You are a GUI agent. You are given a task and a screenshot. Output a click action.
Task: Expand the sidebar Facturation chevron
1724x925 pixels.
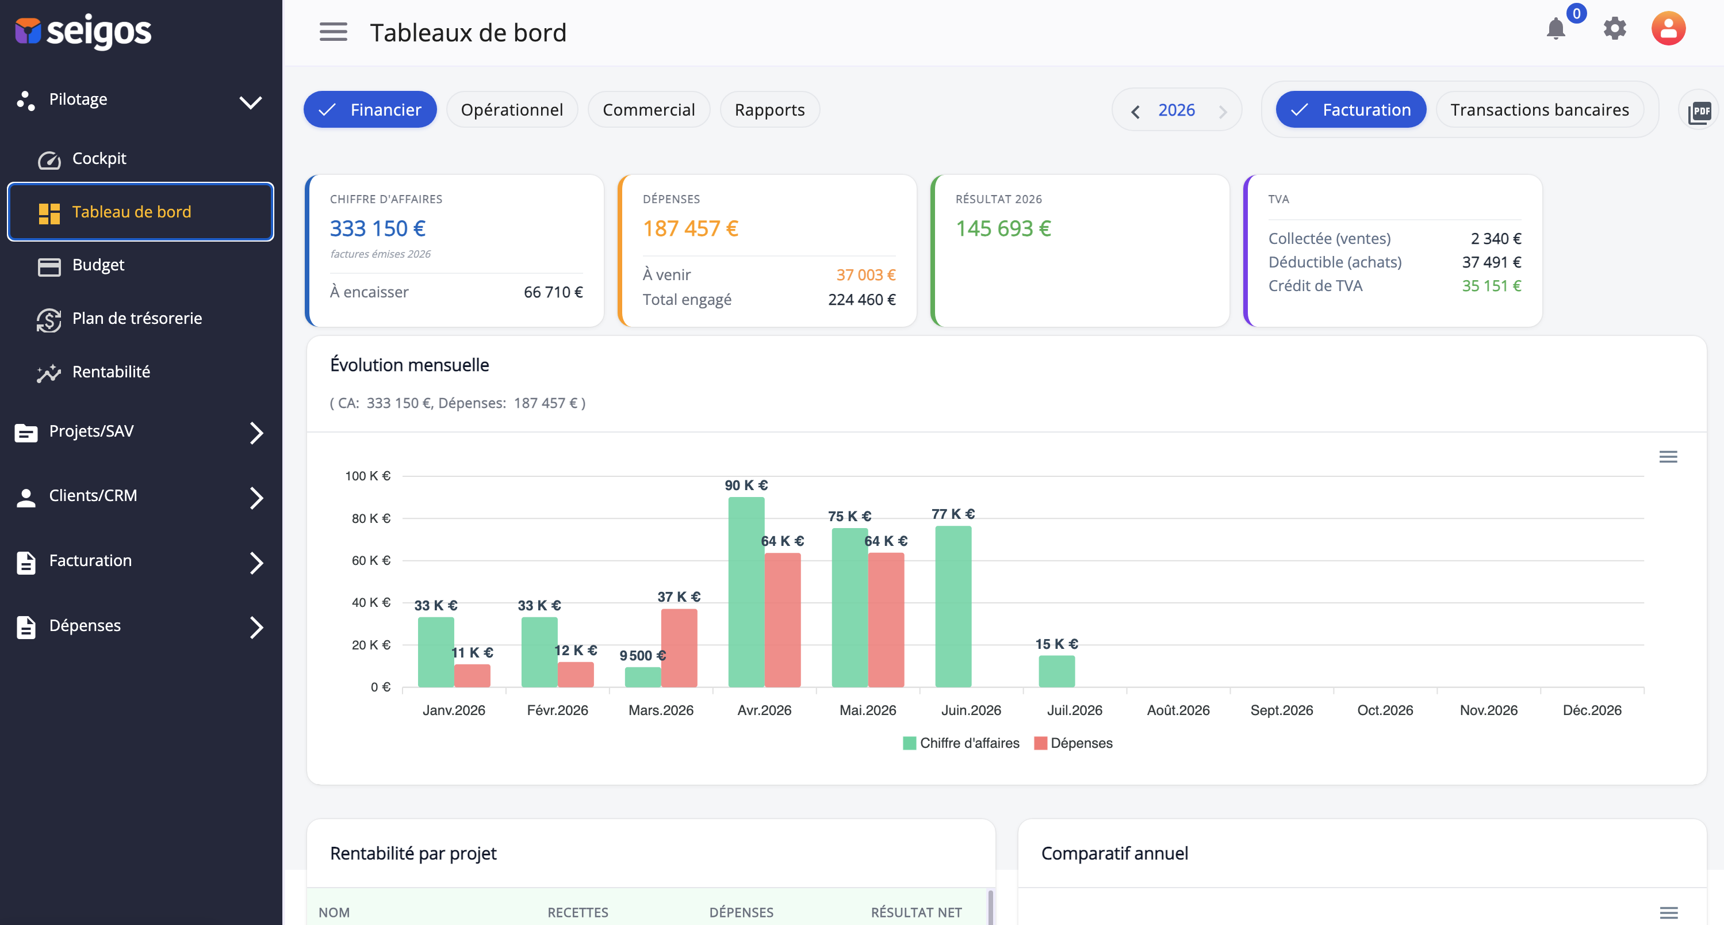point(256,563)
